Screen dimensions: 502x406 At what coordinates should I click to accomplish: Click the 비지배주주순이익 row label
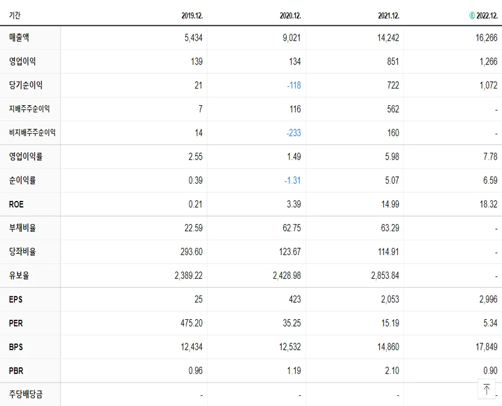coord(33,133)
